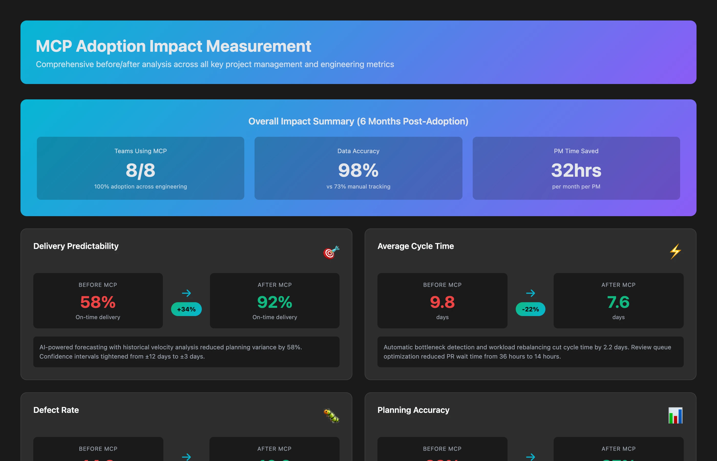Viewport: 717px width, 461px height.
Task: Click AFTER MCP label in Planning Accuracy card
Action: 619,449
